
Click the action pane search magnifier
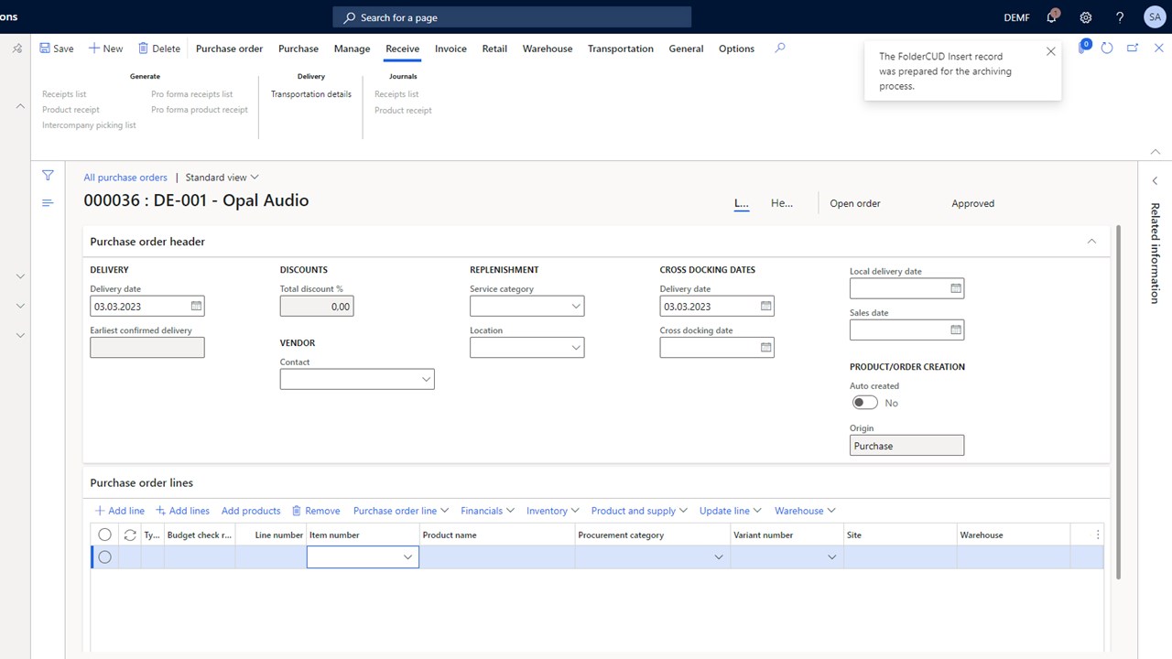pos(780,49)
